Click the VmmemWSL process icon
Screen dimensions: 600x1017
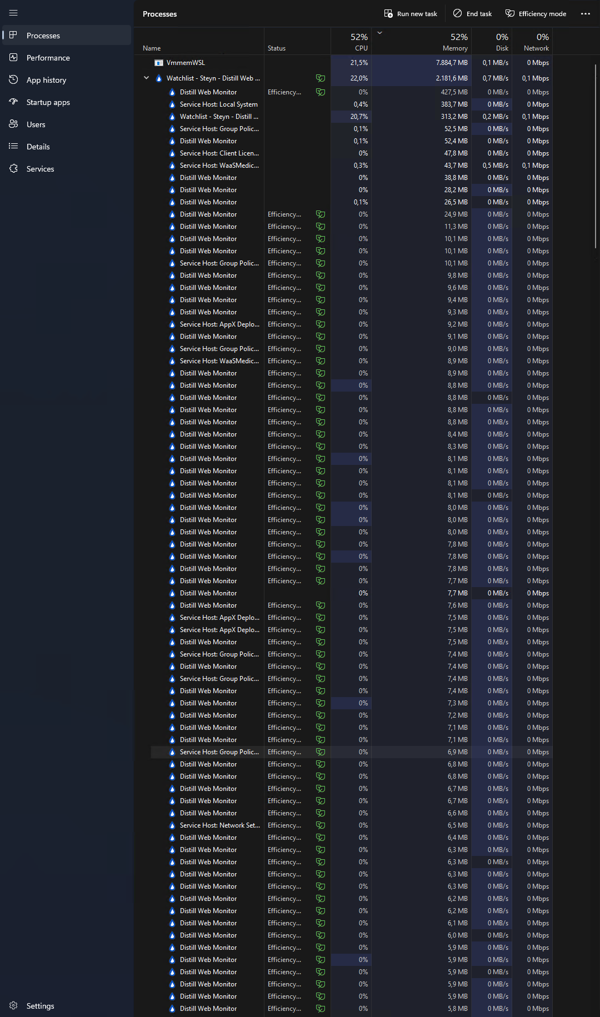(159, 63)
